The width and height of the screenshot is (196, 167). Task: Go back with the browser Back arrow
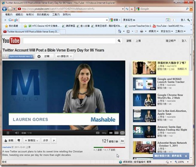click(5, 9)
